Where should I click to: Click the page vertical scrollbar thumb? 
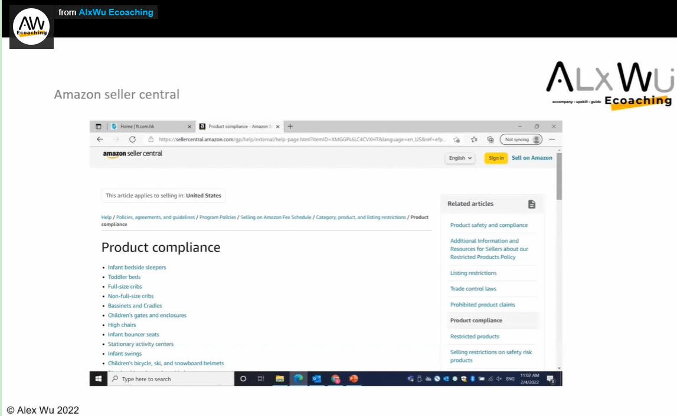[559, 176]
